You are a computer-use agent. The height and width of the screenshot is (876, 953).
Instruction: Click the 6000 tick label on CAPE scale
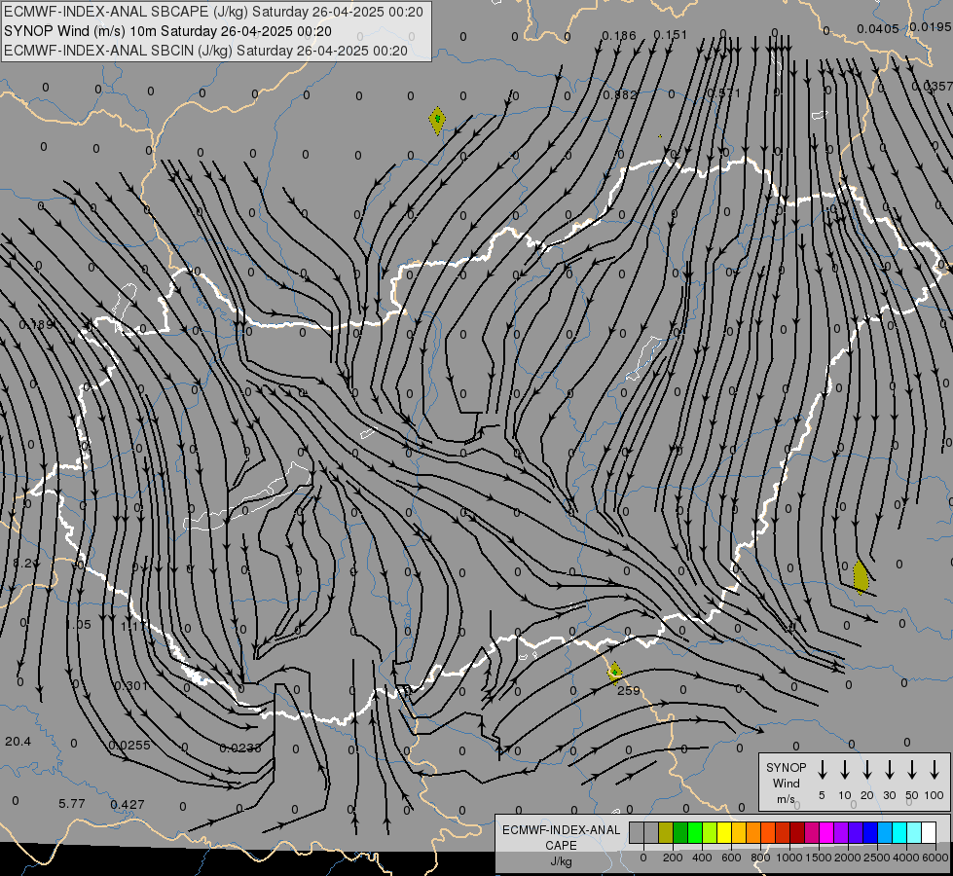(935, 858)
